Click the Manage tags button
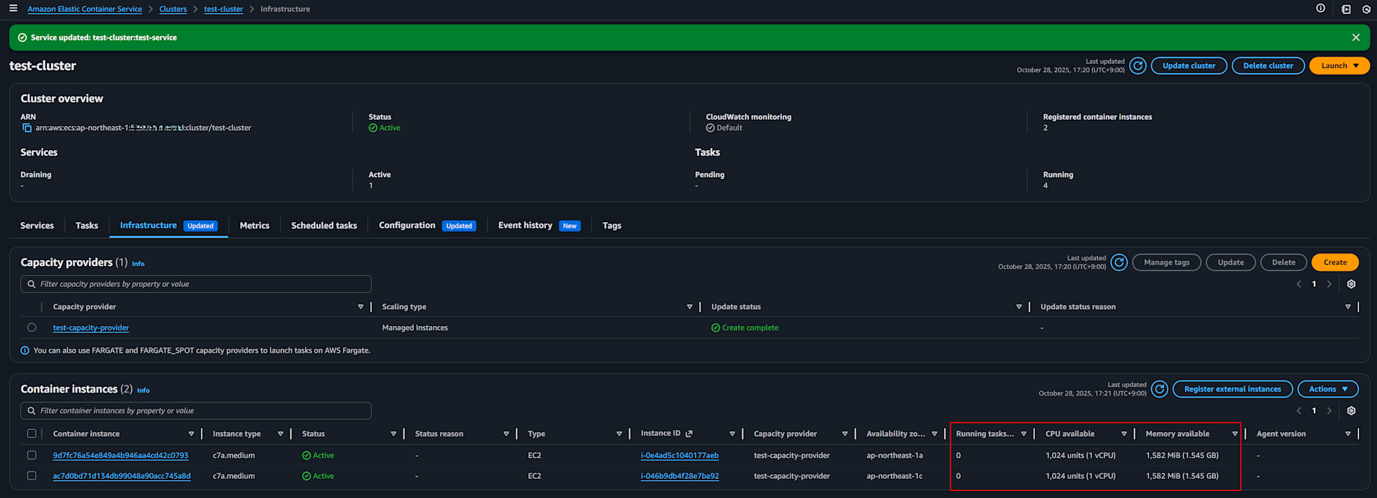 tap(1166, 263)
